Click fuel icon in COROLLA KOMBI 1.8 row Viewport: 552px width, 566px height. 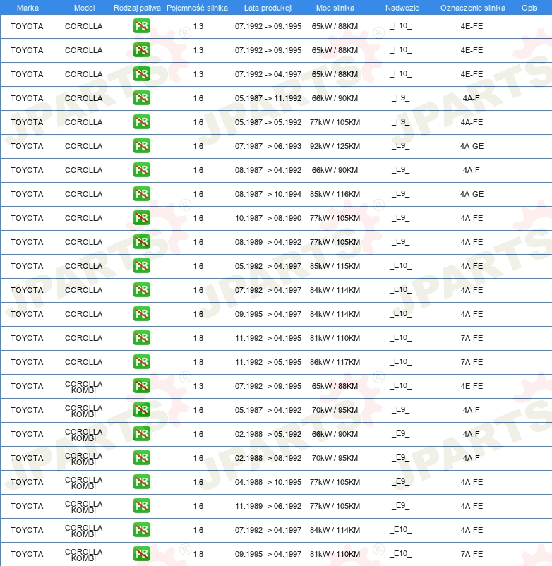point(141,554)
